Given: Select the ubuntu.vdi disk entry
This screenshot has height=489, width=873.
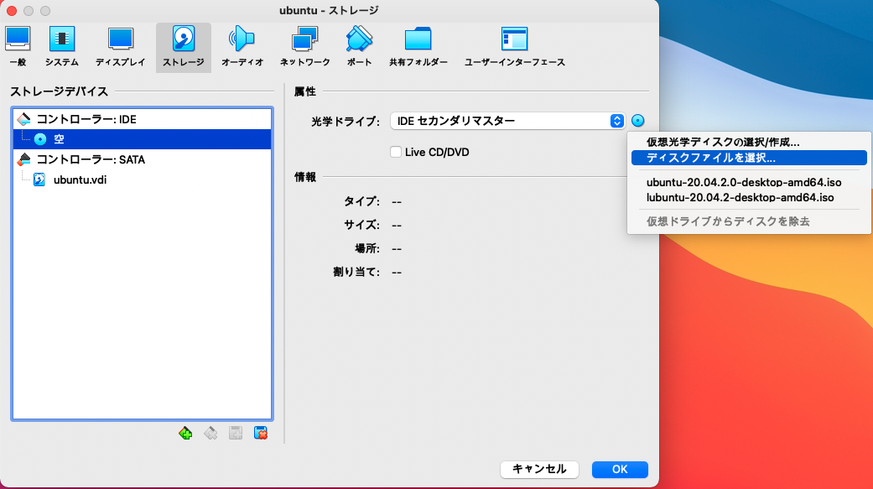Looking at the screenshot, I should [142, 179].
